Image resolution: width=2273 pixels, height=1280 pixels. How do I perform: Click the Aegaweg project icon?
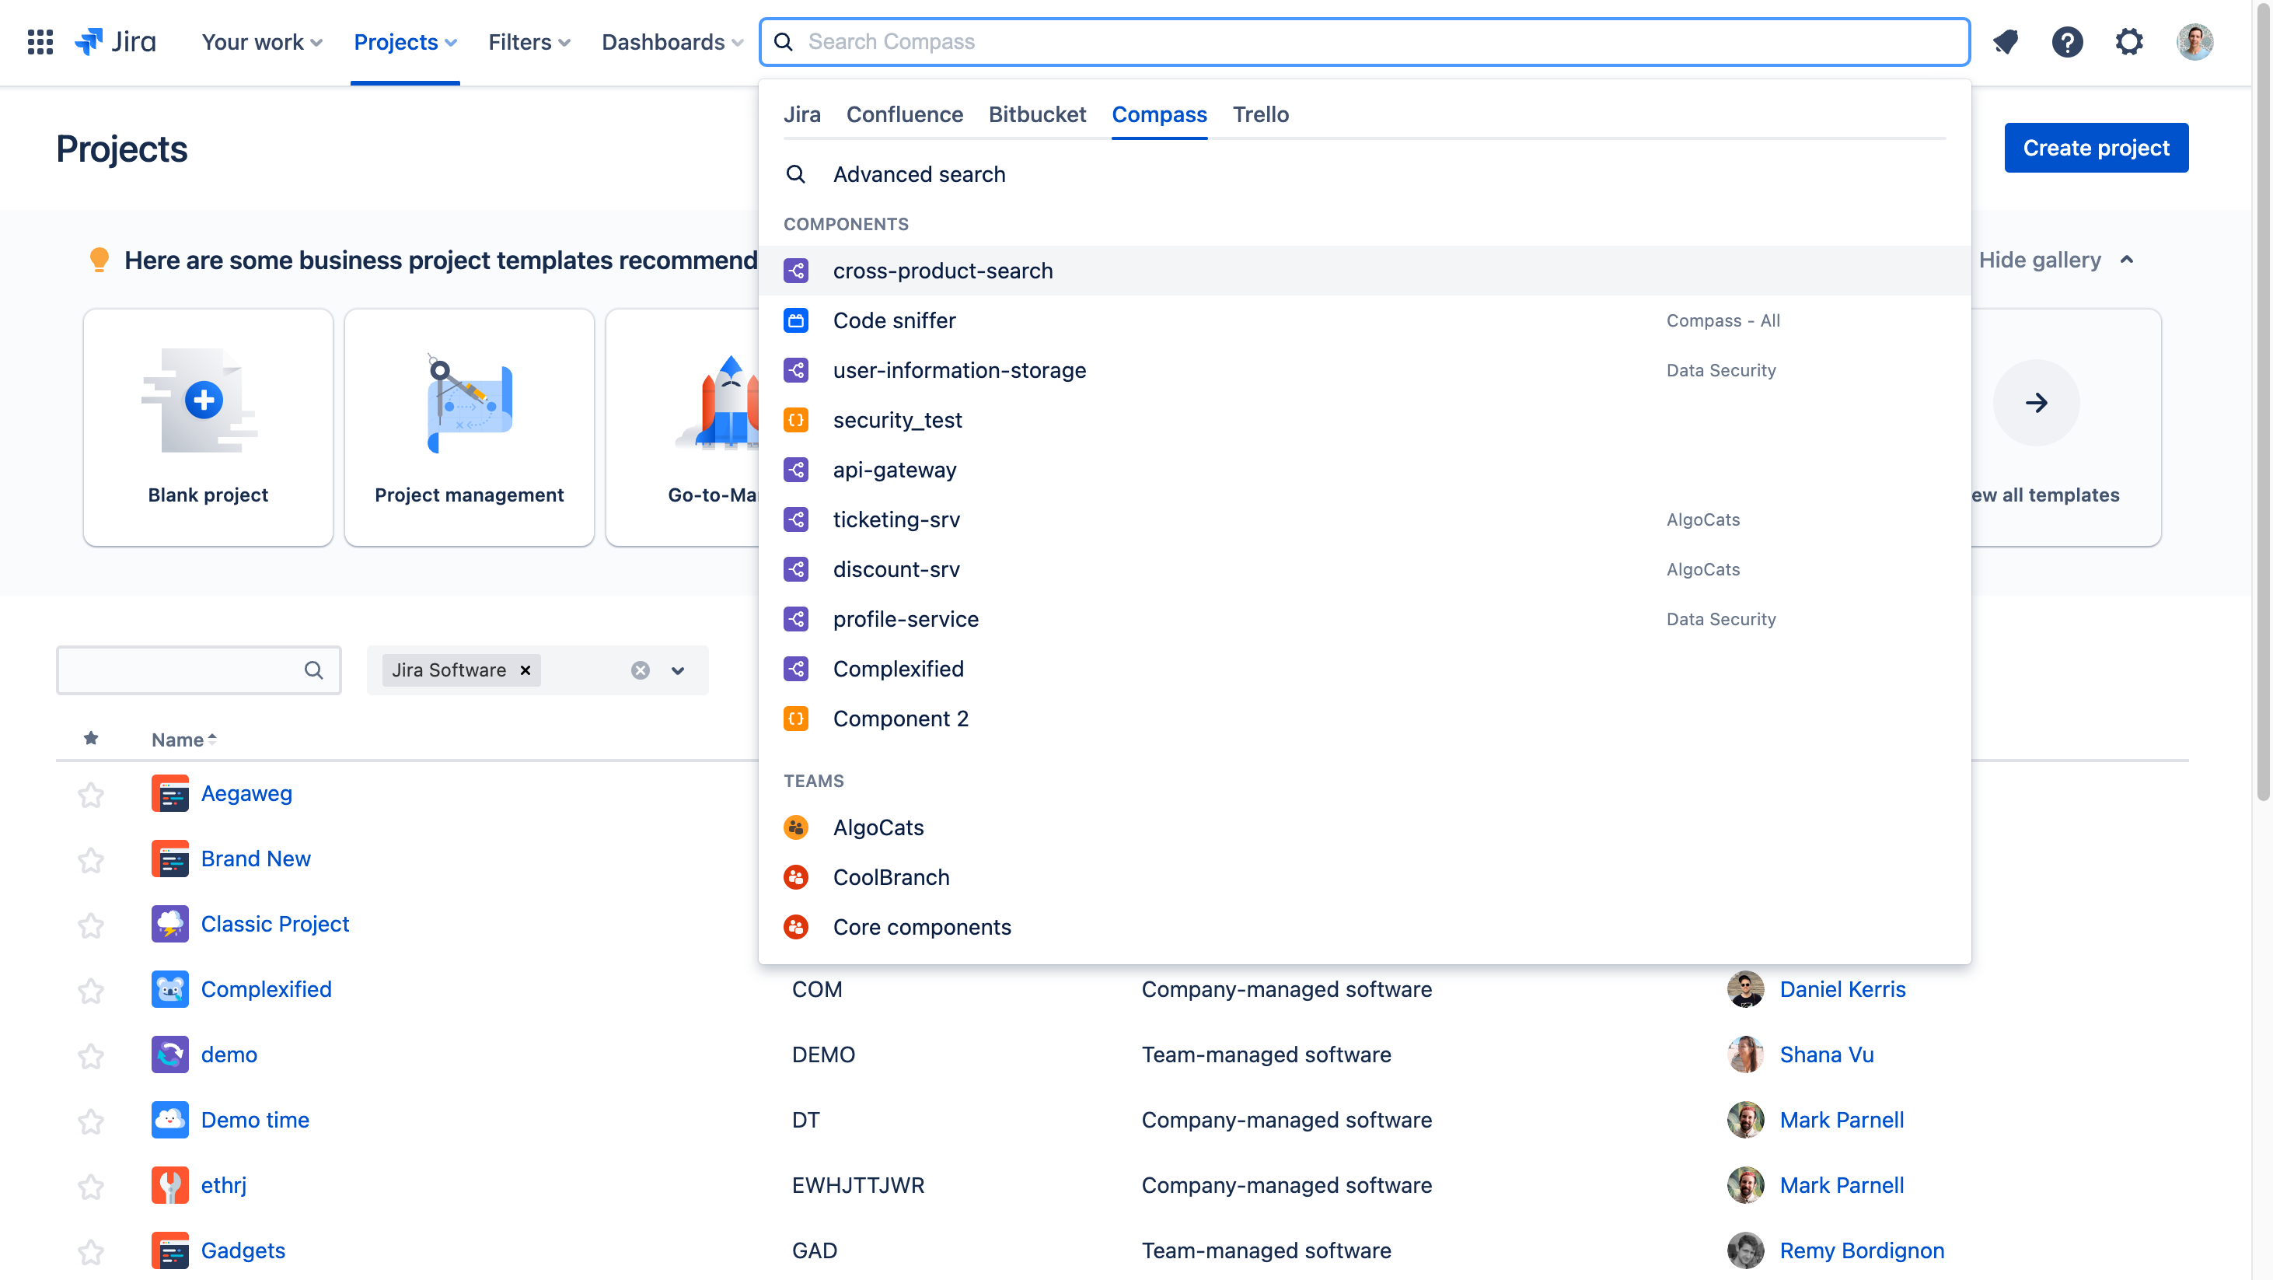pos(169,794)
